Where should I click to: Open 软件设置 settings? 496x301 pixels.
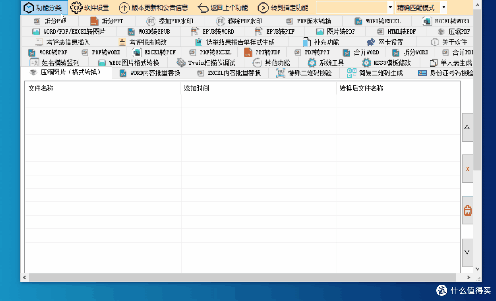[90, 8]
